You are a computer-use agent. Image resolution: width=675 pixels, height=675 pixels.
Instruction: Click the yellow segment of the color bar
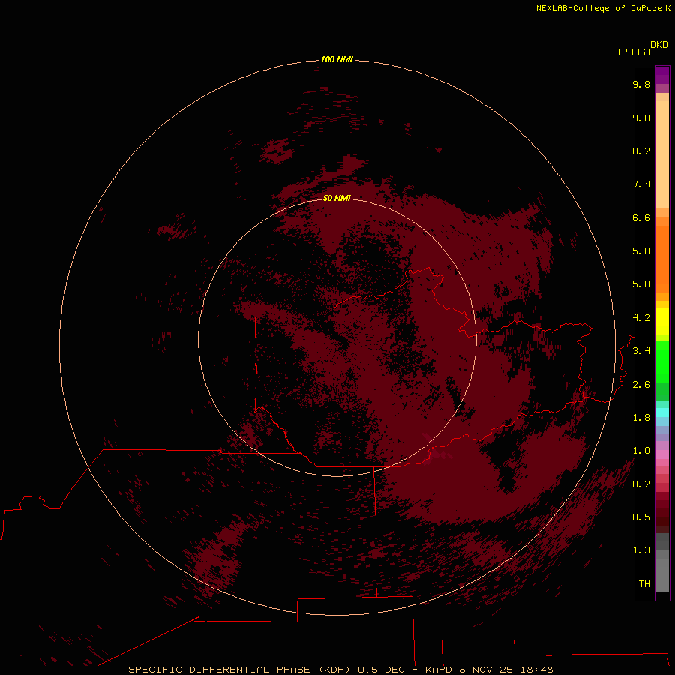(x=662, y=321)
